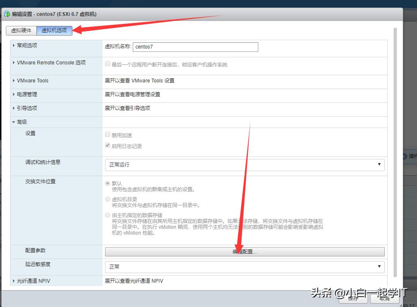Uncheck the 启用日志记录 checkbox

(108, 145)
